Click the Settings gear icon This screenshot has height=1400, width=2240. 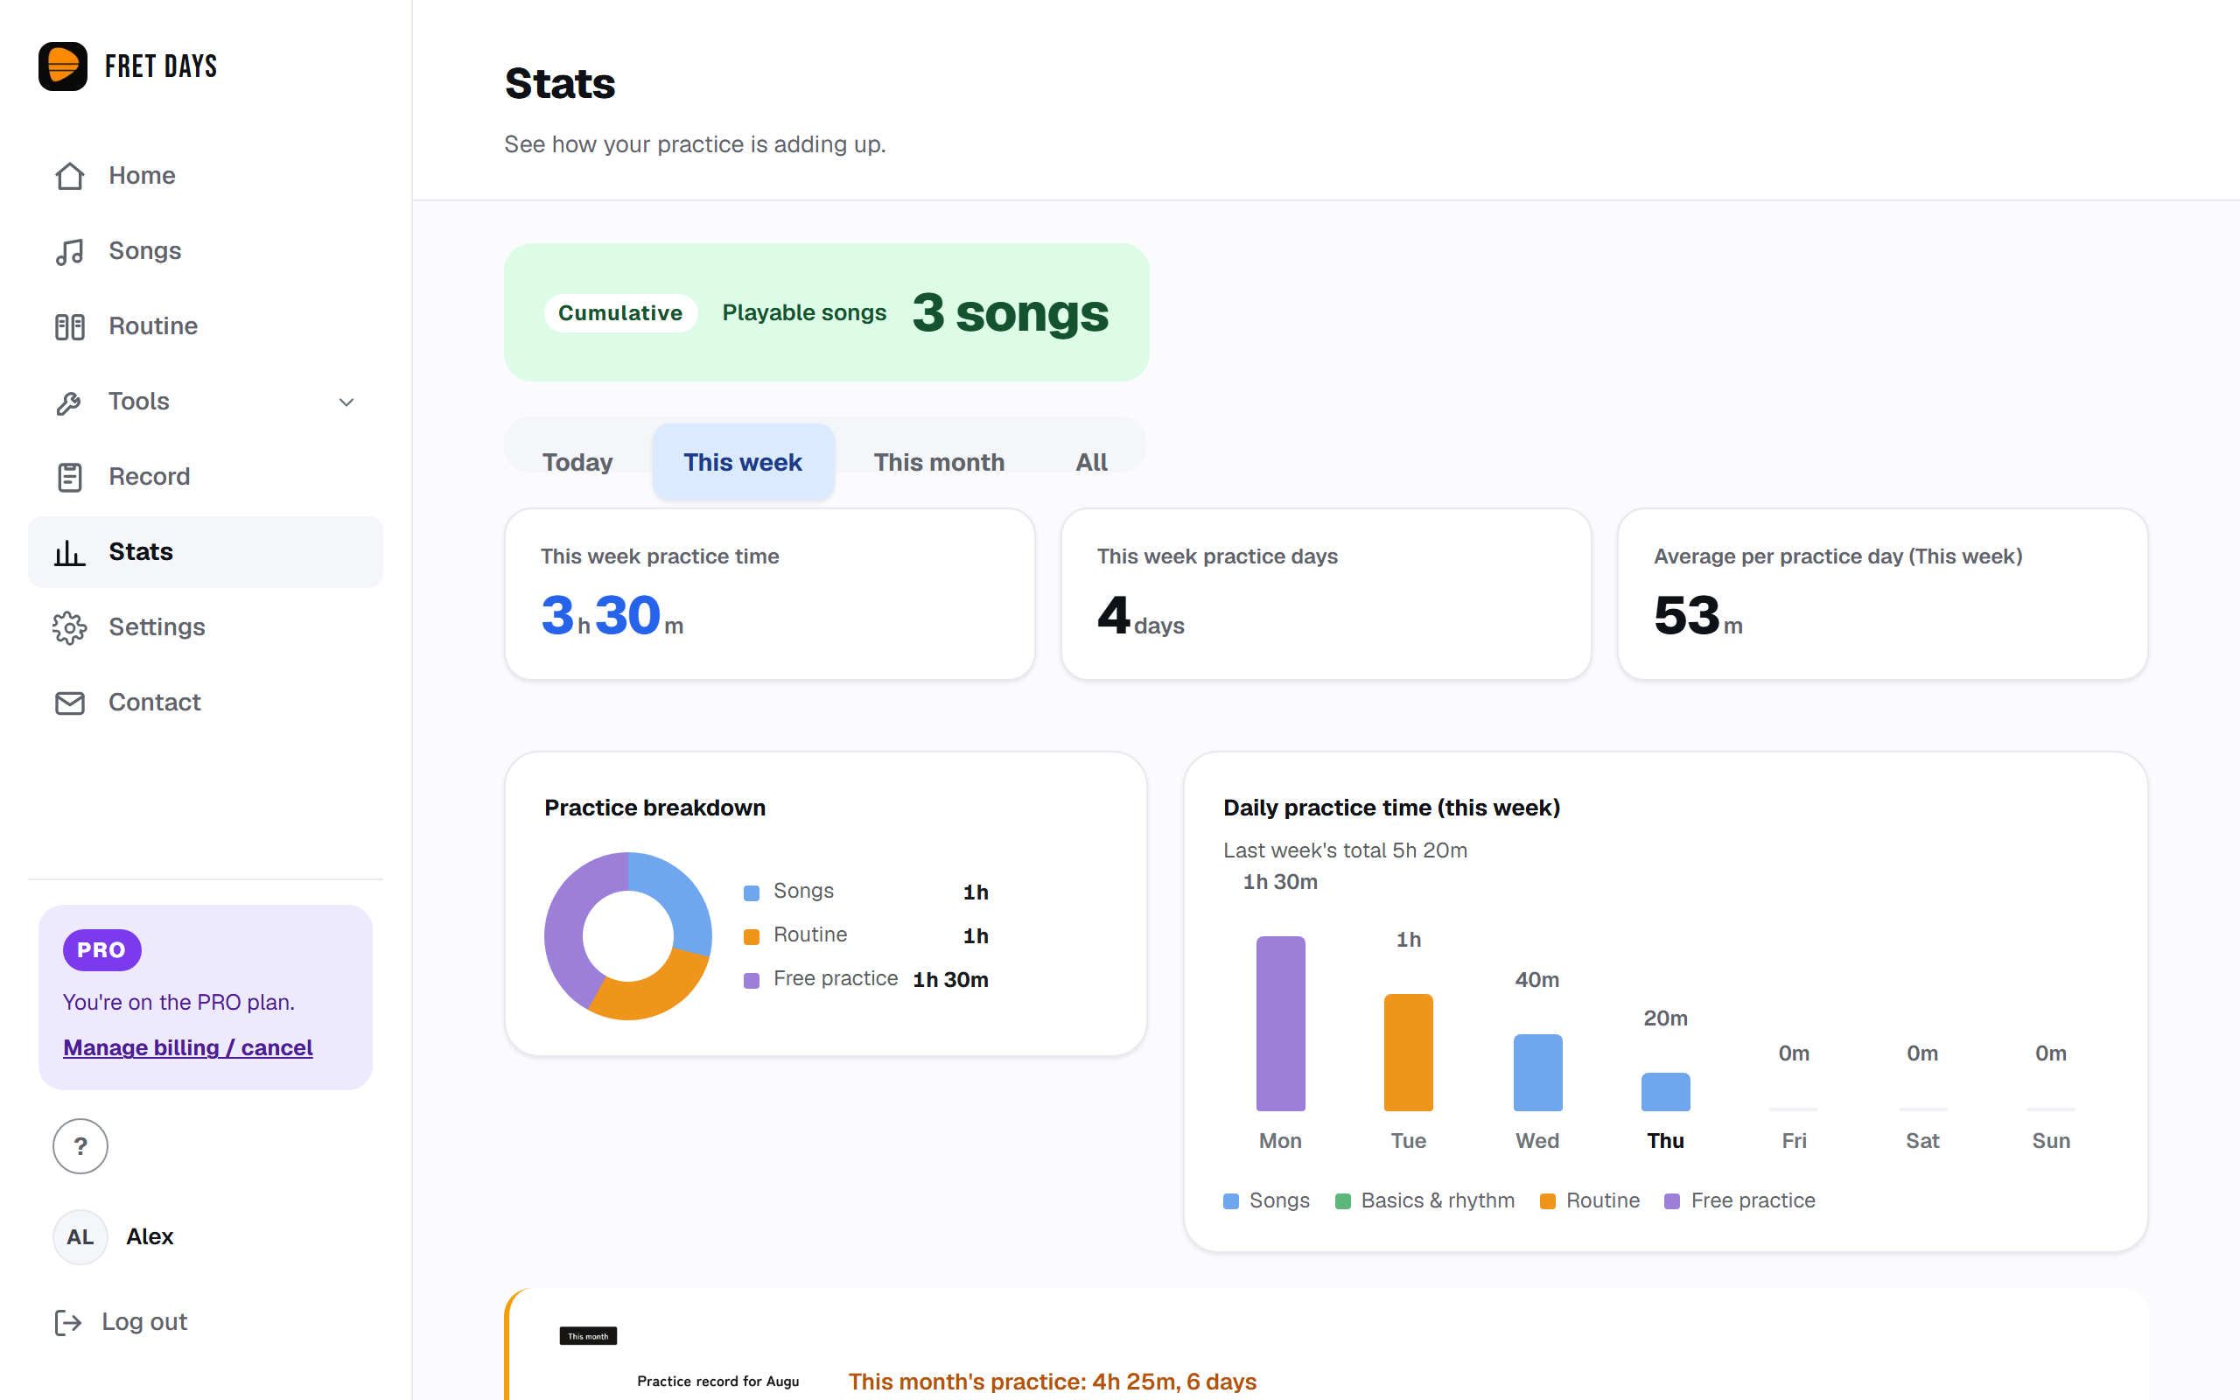click(69, 627)
